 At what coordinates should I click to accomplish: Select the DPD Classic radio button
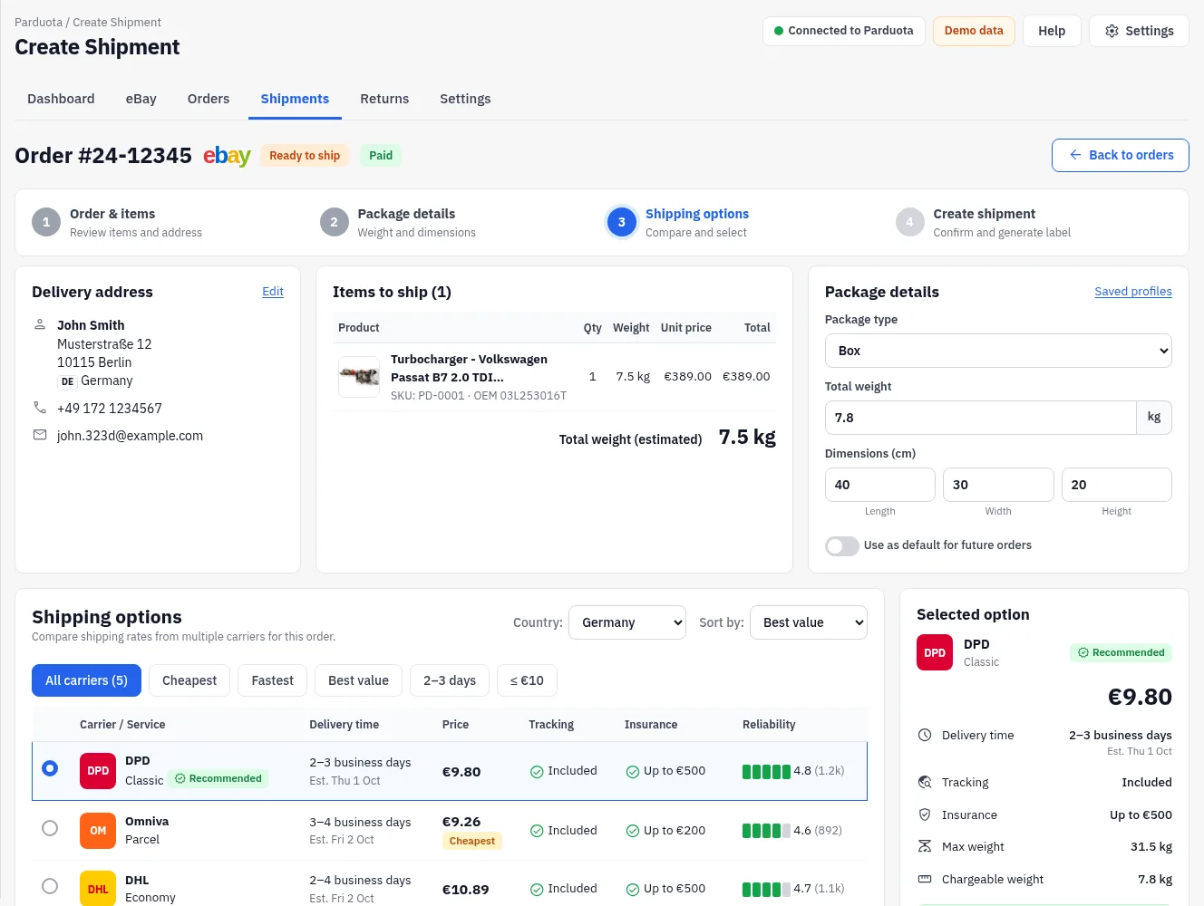(x=50, y=768)
